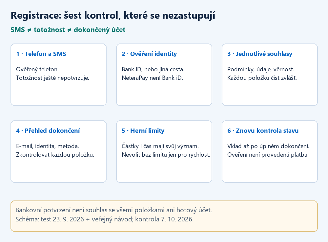Click the line 'Podmínky, údaje, věrnost.'

261,69
